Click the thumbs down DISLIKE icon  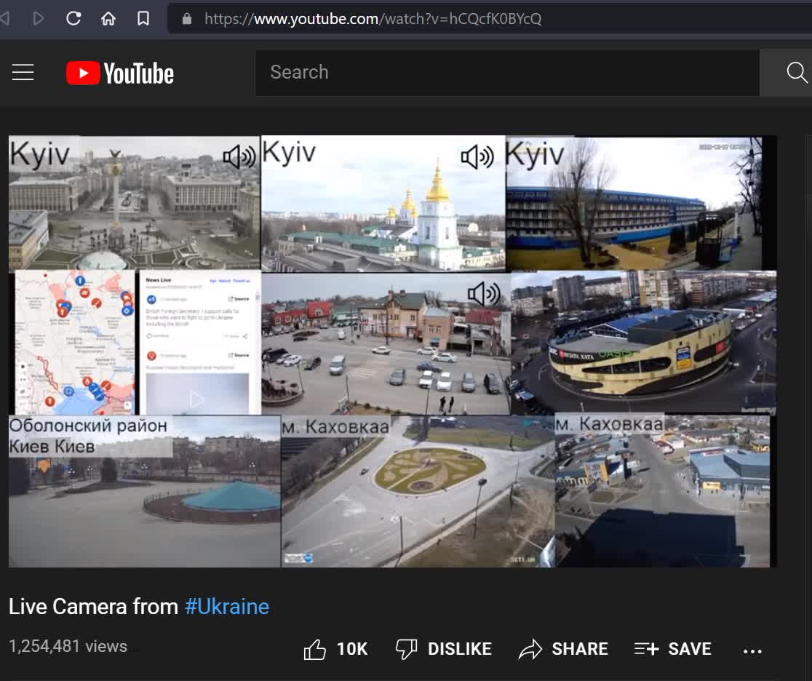[x=407, y=649]
